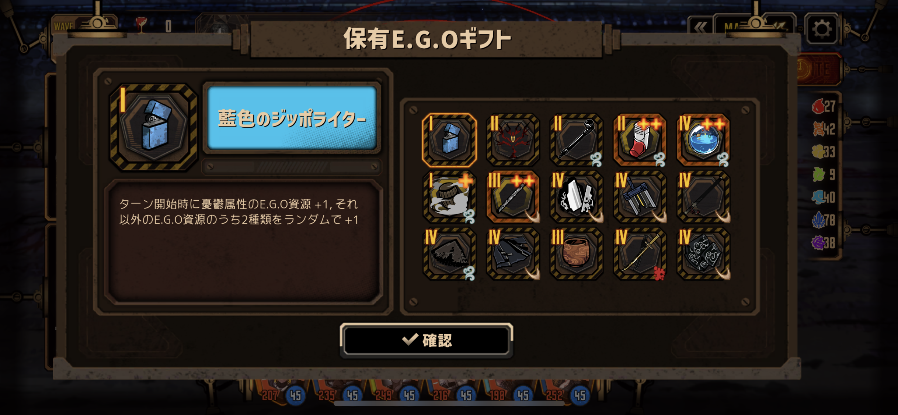
Task: Select the smoking barrel gift
Action: click(449, 197)
